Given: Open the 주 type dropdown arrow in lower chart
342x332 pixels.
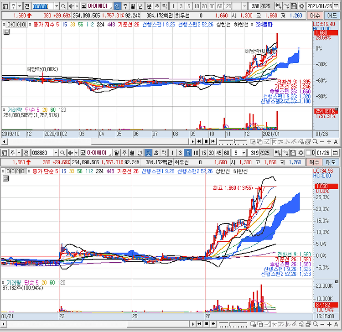Looking at the screenshot, I should [19, 153].
